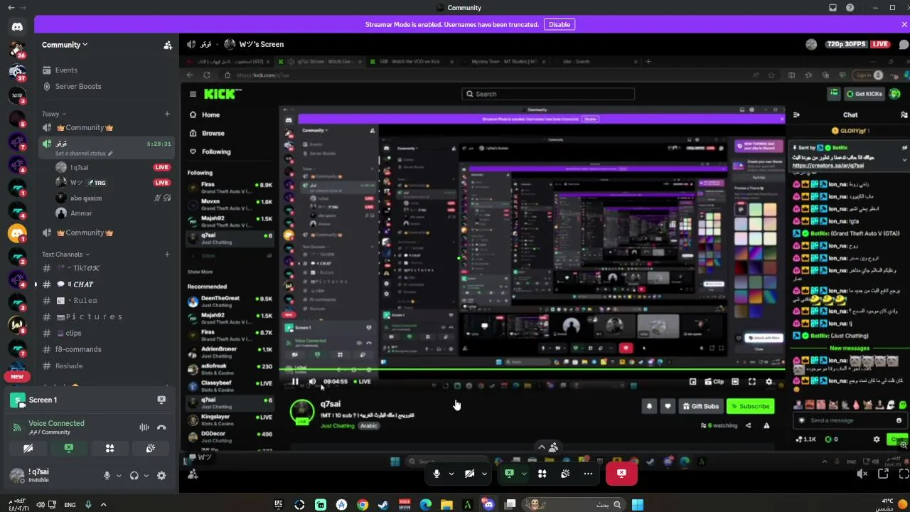
Task: Open the Community server dropdown menu
Action: tap(65, 45)
